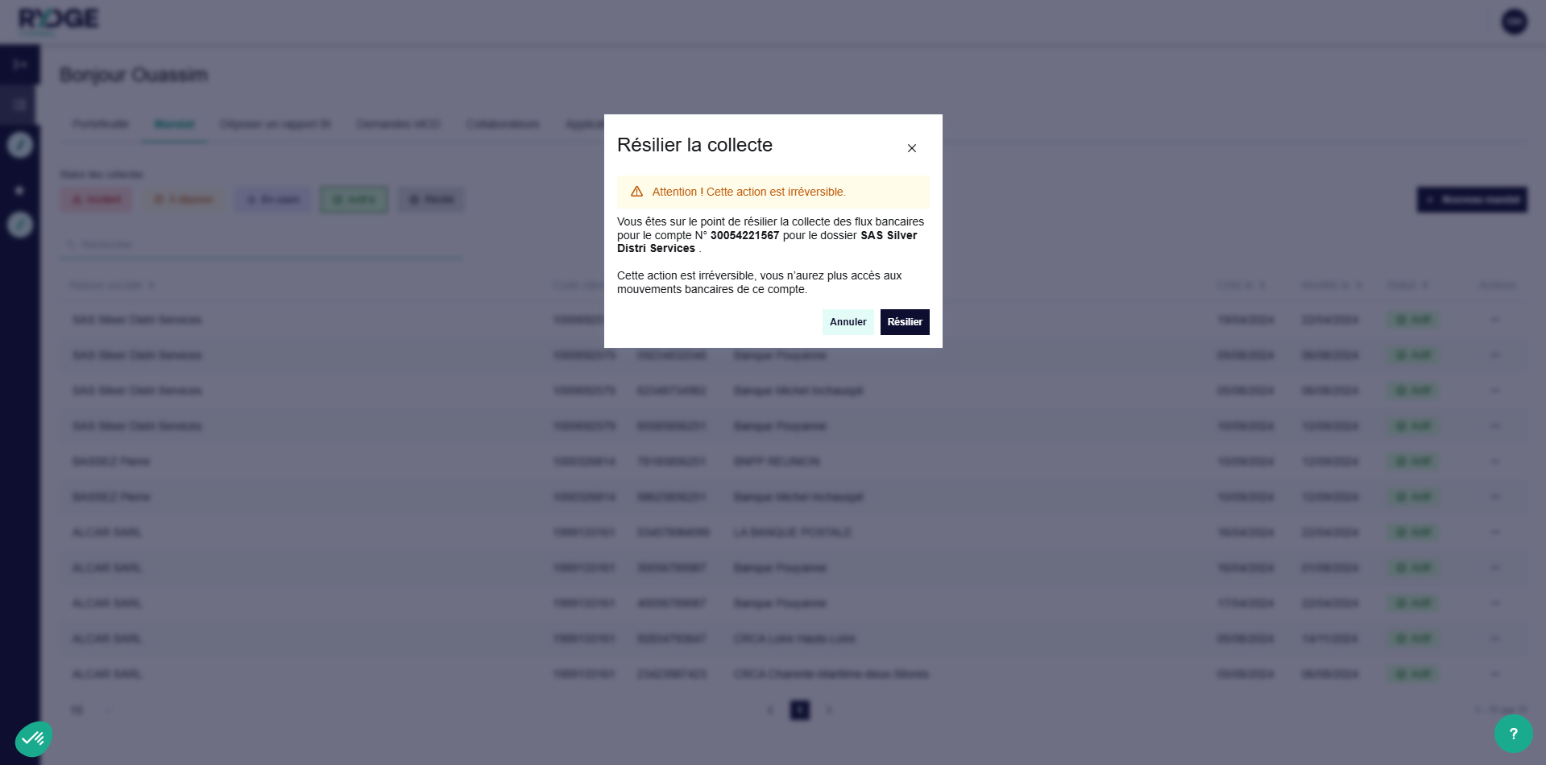Select page 1 in the pagination
1546x765 pixels.
tap(799, 710)
